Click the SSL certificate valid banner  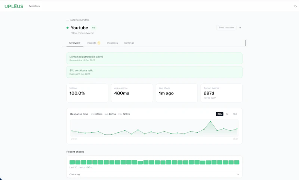pyautogui.click(x=154, y=72)
